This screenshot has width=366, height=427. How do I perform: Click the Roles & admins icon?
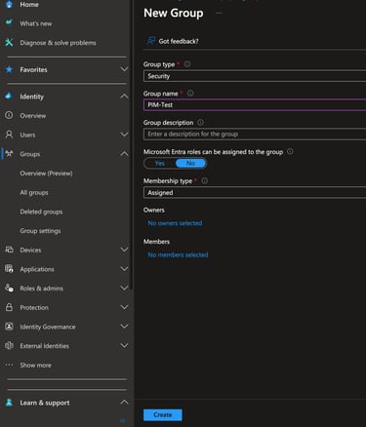9,288
